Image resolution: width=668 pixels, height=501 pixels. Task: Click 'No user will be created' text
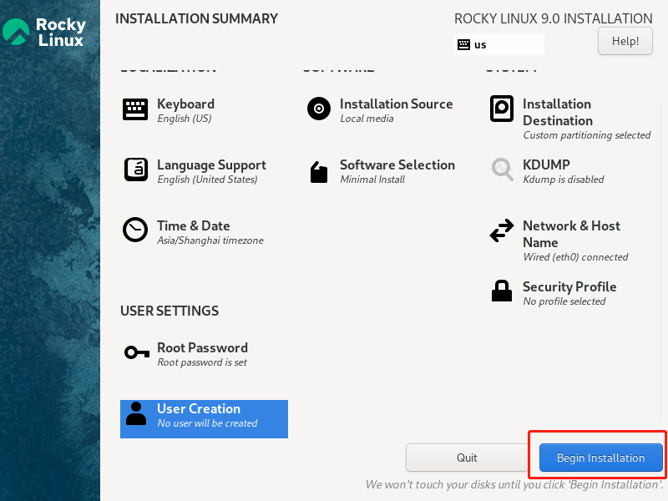tap(207, 423)
